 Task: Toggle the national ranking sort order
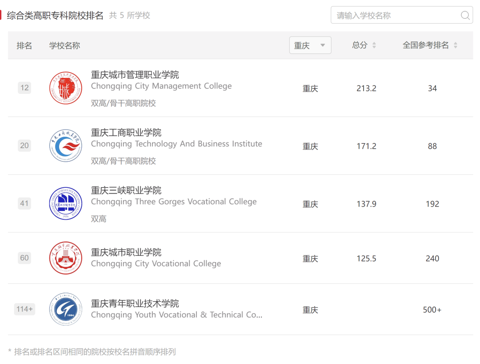coord(456,45)
